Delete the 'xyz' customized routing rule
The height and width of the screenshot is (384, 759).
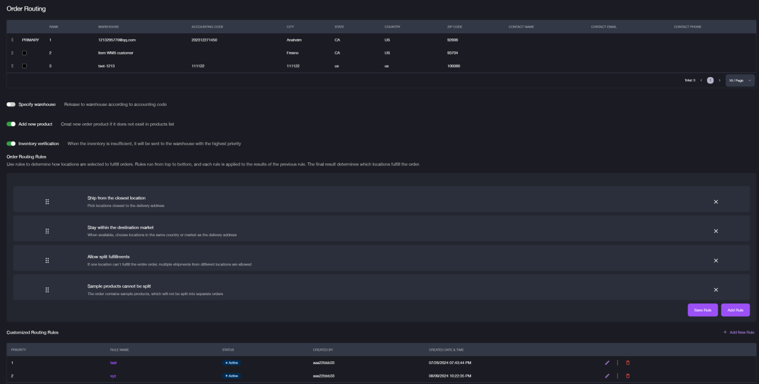tap(628, 376)
